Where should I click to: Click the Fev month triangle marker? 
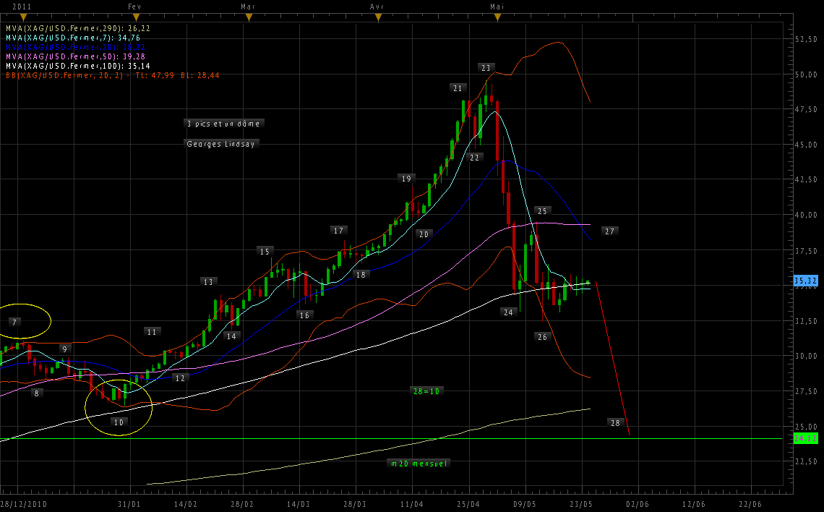click(x=136, y=17)
